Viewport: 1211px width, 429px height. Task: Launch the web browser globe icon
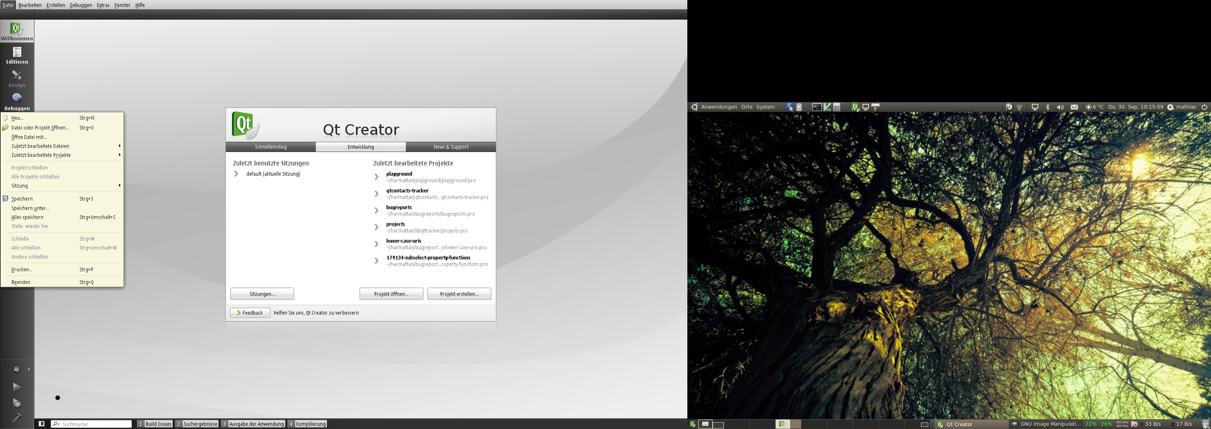[790, 107]
